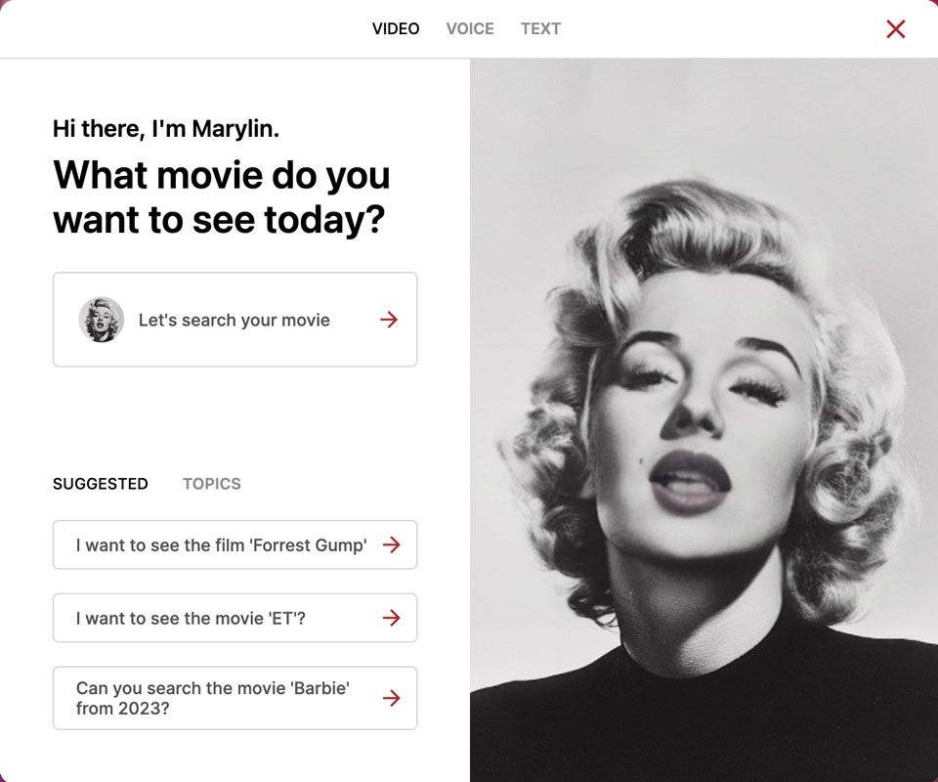Focus the 'Let's search your movie' field
938x782 pixels.
pyautogui.click(x=235, y=320)
